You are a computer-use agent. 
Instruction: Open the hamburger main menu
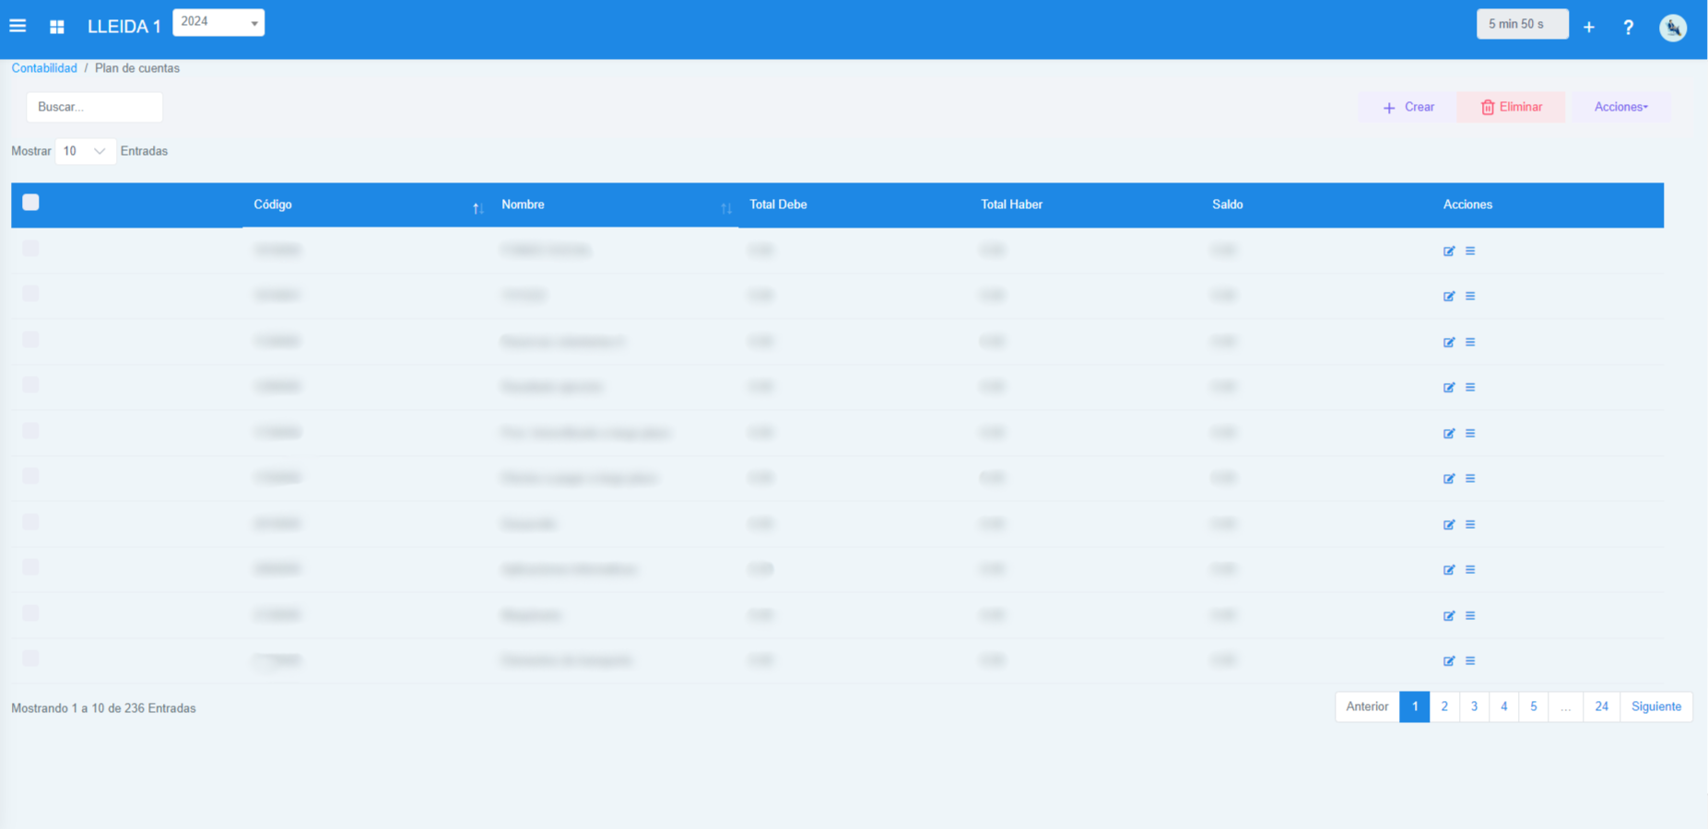coord(18,26)
